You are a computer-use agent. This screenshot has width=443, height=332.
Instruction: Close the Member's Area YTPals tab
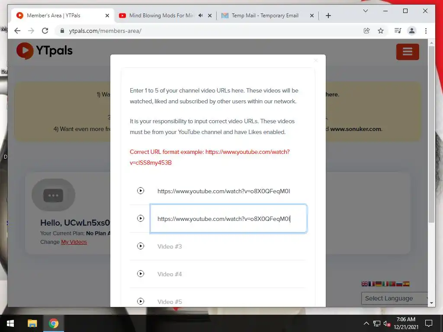[107, 16]
